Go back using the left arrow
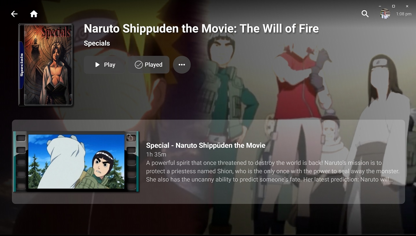Image resolution: width=416 pixels, height=236 pixels. (14, 14)
